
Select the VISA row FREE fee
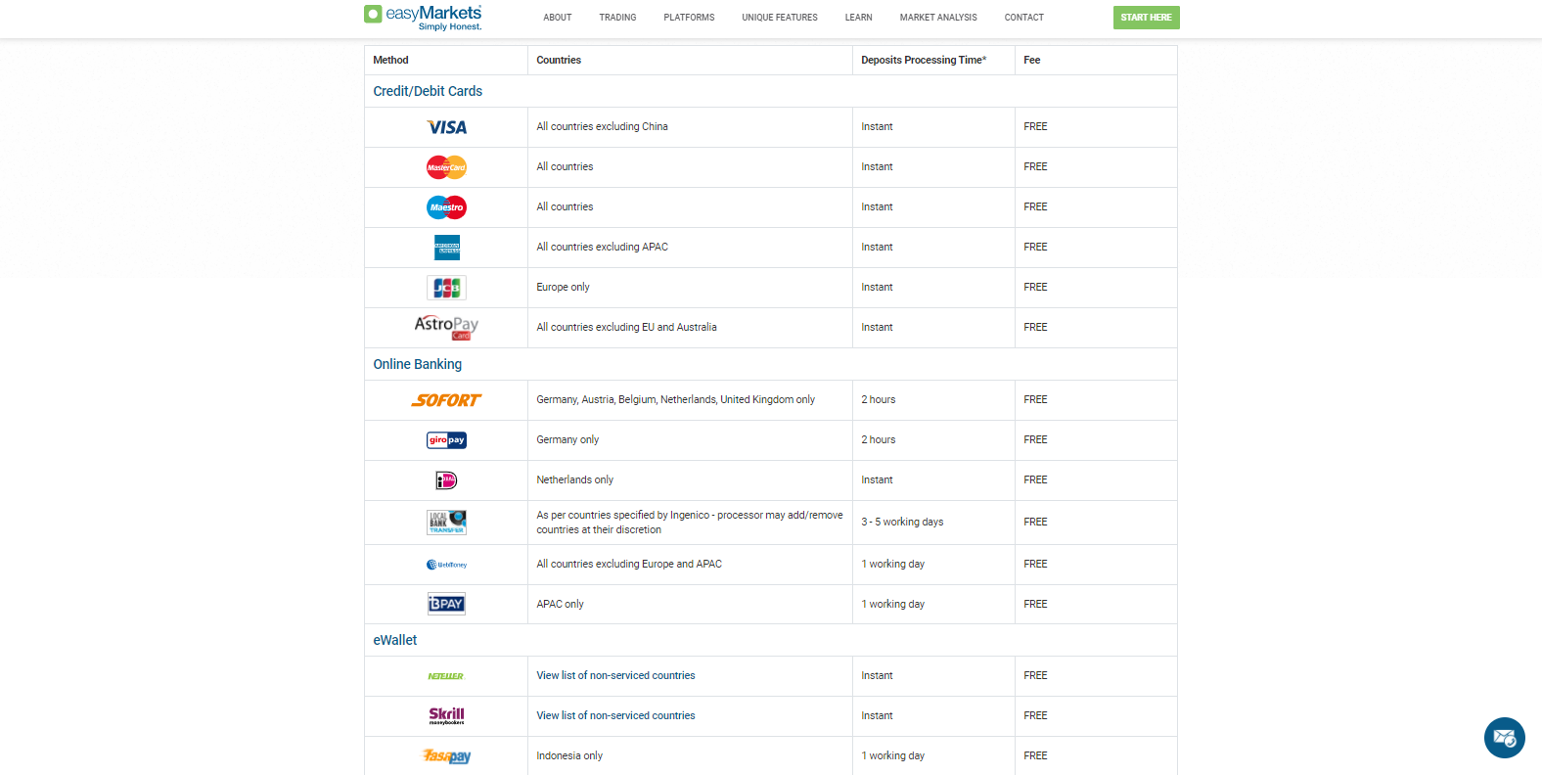click(x=1035, y=126)
